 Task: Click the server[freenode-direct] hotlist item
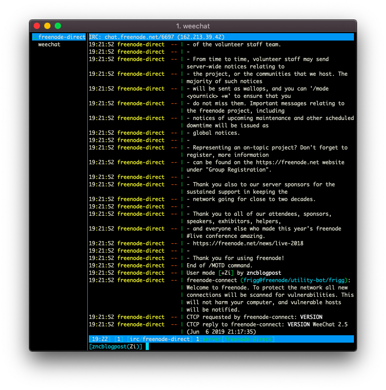pyautogui.click(x=238, y=339)
